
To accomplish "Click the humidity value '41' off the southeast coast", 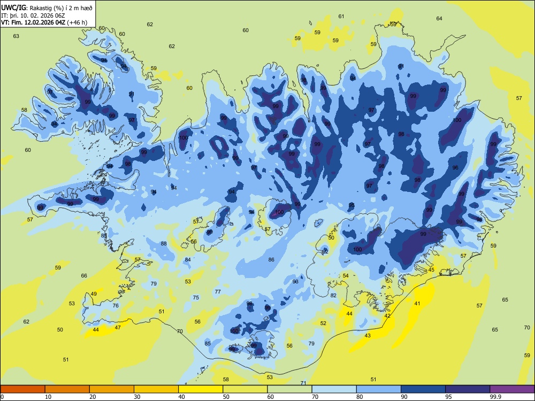I will [x=417, y=303].
